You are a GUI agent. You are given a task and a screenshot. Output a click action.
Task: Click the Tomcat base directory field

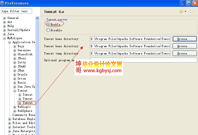click(130, 46)
